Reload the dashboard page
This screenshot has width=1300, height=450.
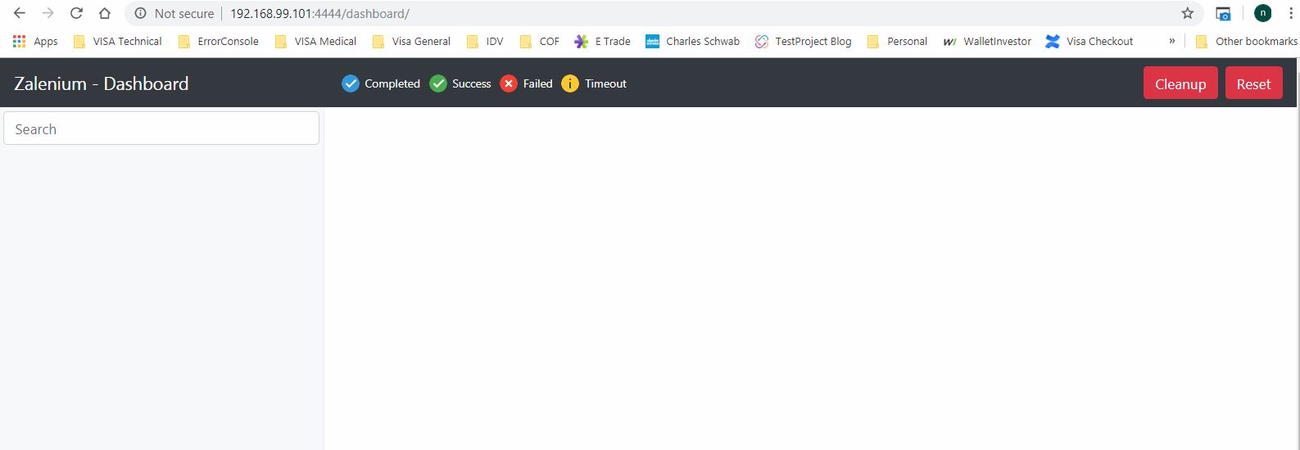[76, 13]
